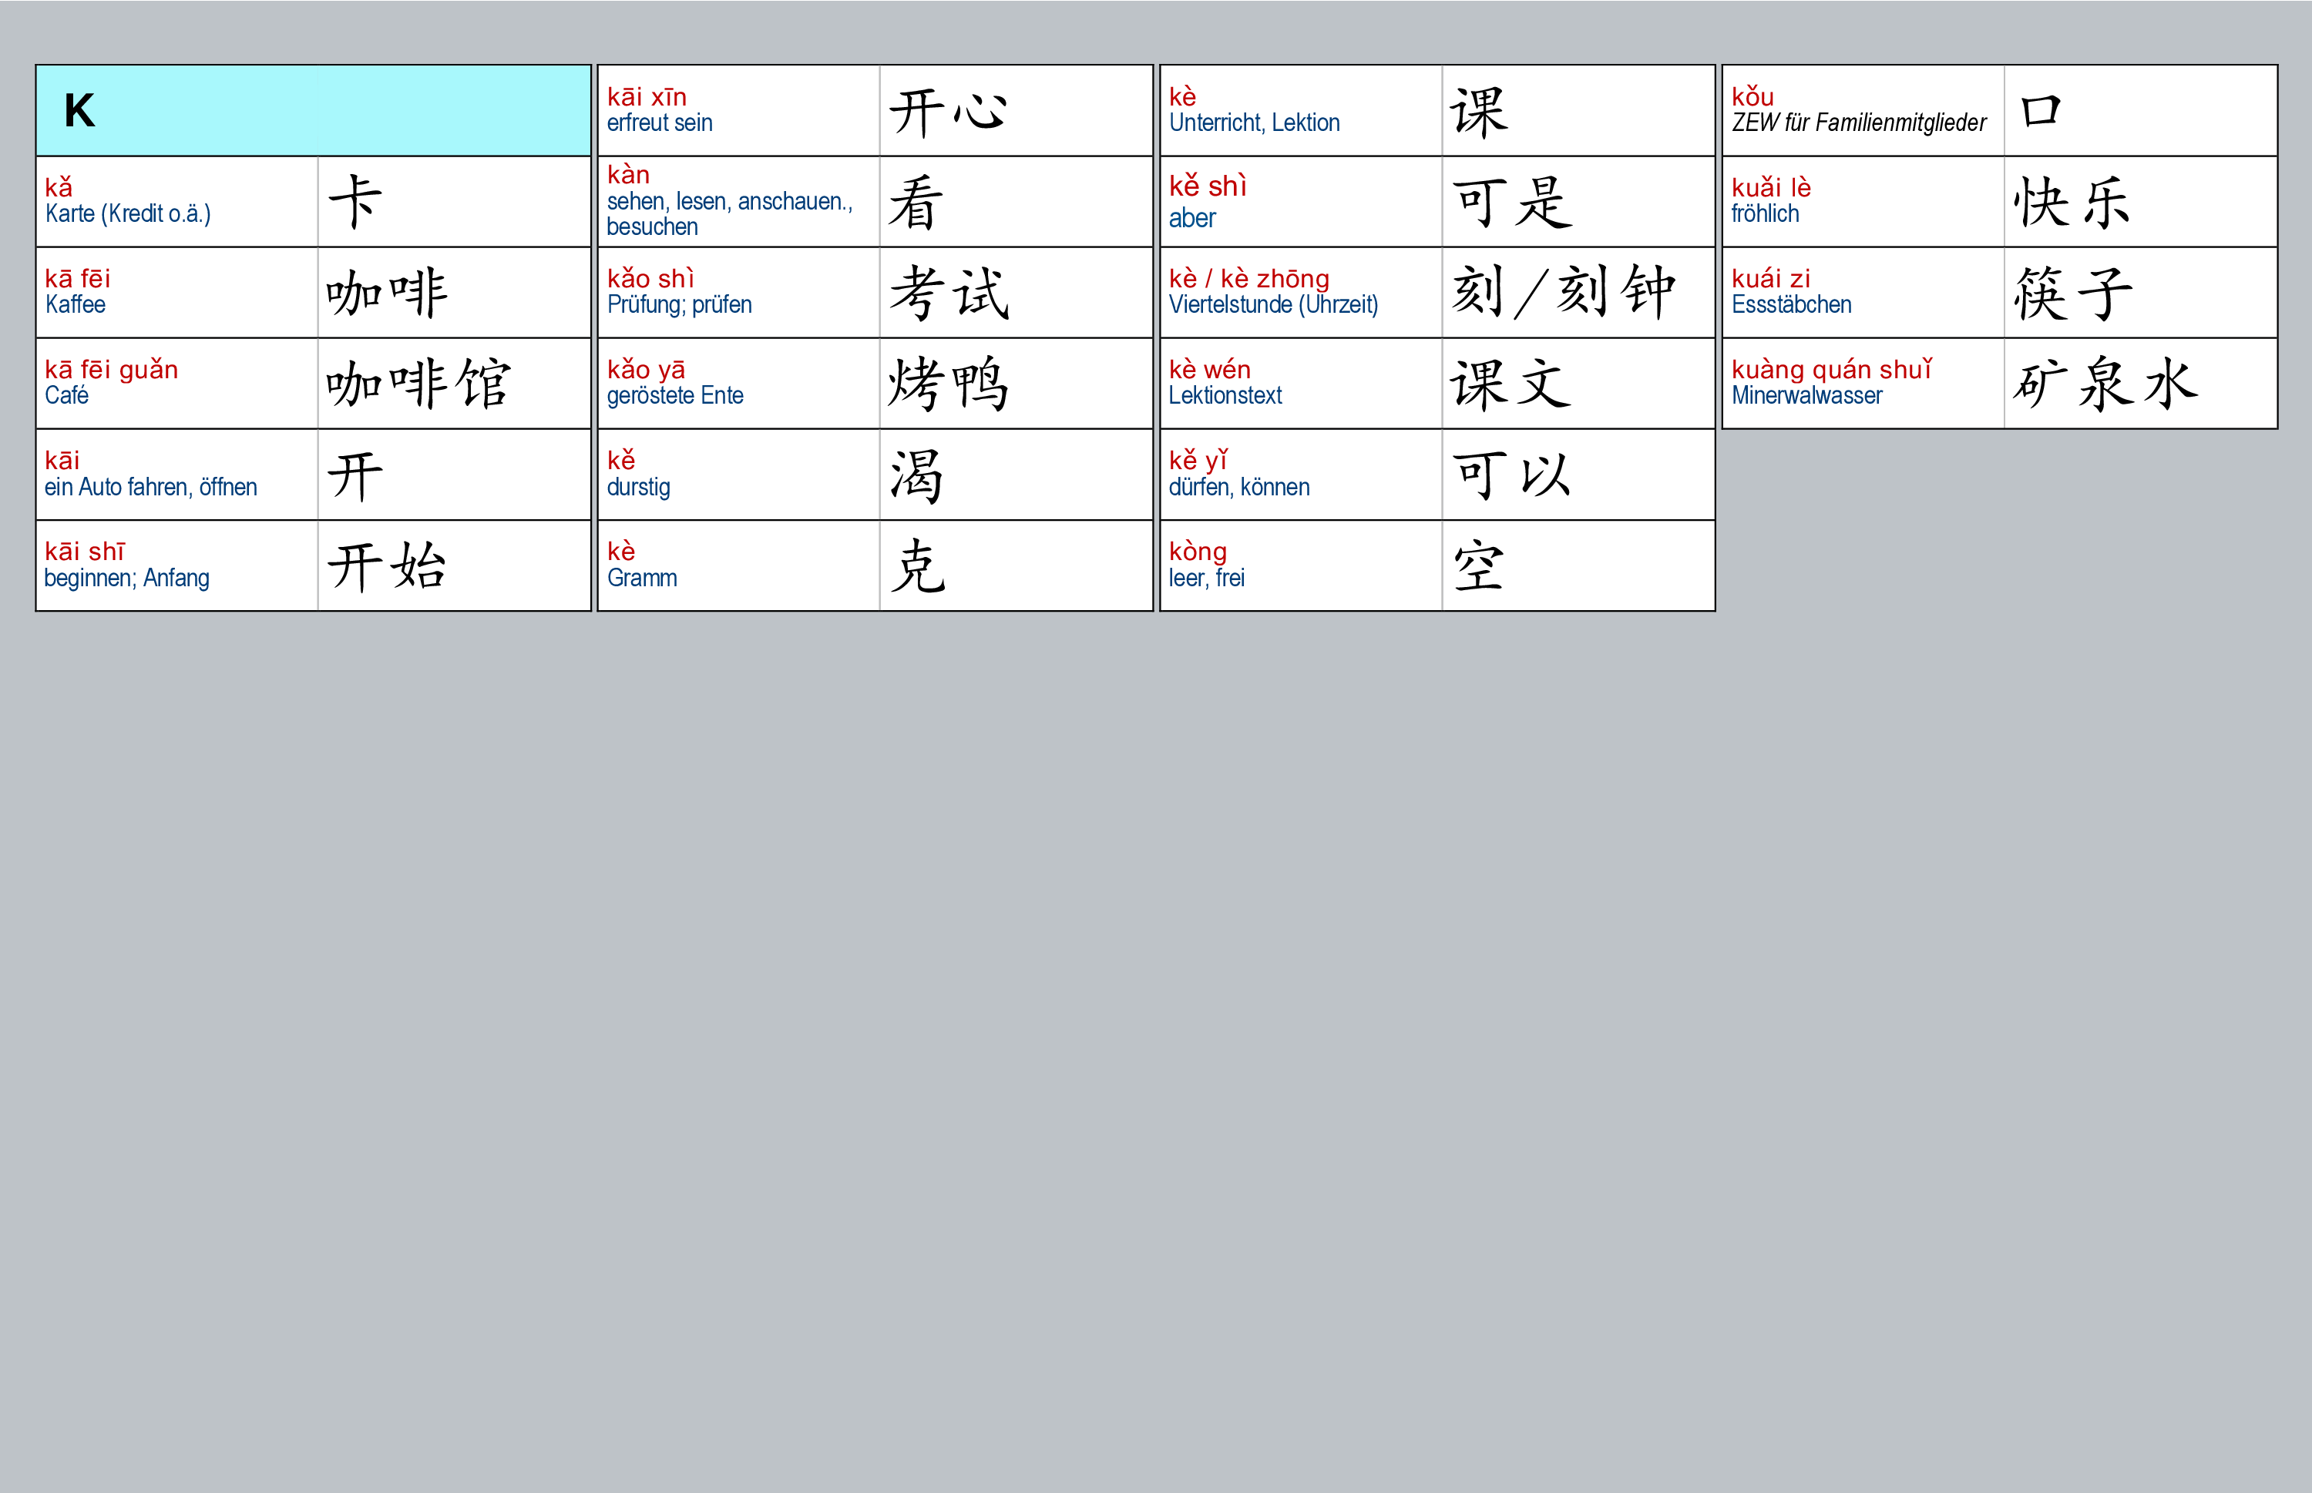Click the 可以 characters

(1511, 475)
